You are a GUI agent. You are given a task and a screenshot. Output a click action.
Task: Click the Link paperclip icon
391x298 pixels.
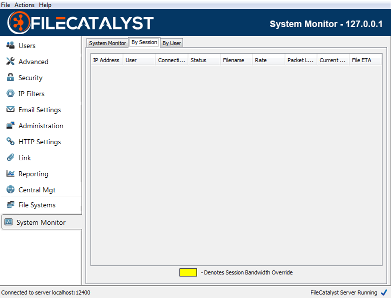point(10,157)
